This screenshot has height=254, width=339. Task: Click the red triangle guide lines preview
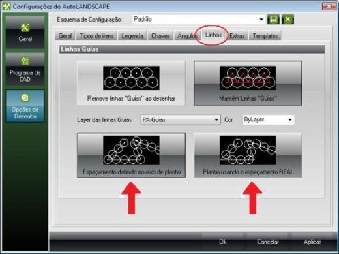coord(248,78)
